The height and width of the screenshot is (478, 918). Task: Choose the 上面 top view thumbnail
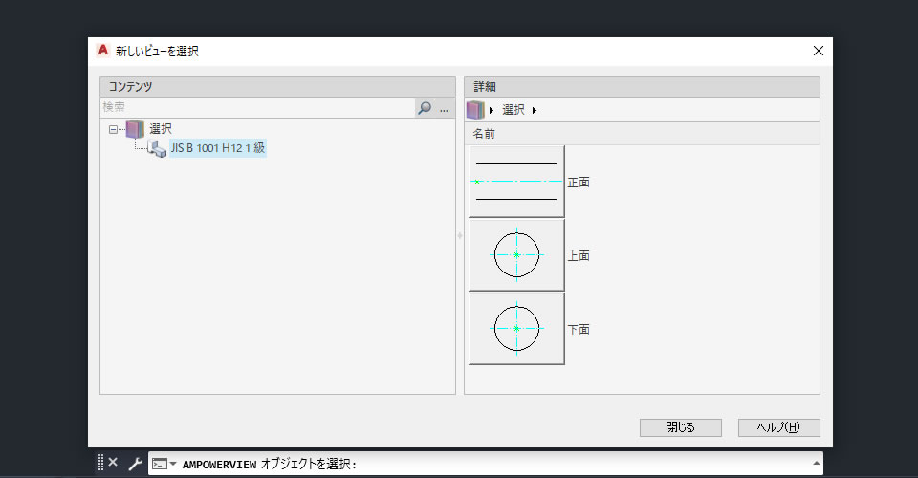(516, 255)
